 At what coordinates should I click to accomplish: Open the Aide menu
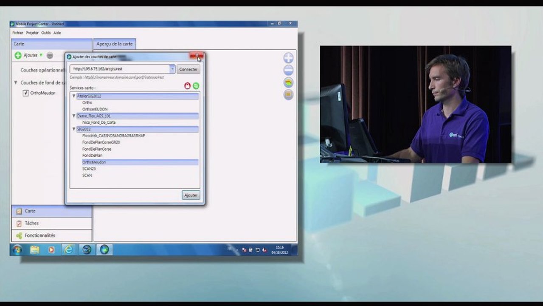click(x=57, y=33)
